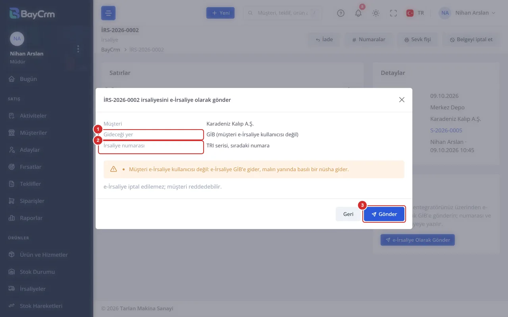Image resolution: width=508 pixels, height=317 pixels.
Task: Click the 'GİB (müşteri e-İrsaliye kullanıcısı değil)' text
Action: pos(252,134)
